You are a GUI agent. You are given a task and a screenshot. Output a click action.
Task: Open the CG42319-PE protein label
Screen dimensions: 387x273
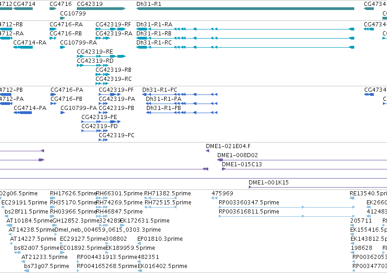point(99,117)
